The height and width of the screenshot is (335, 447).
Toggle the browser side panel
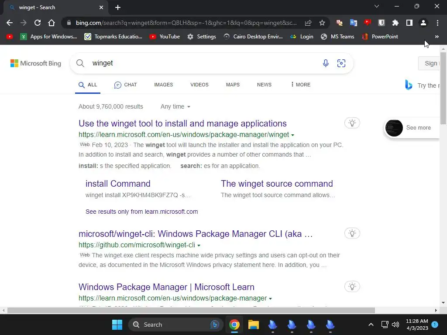[409, 23]
